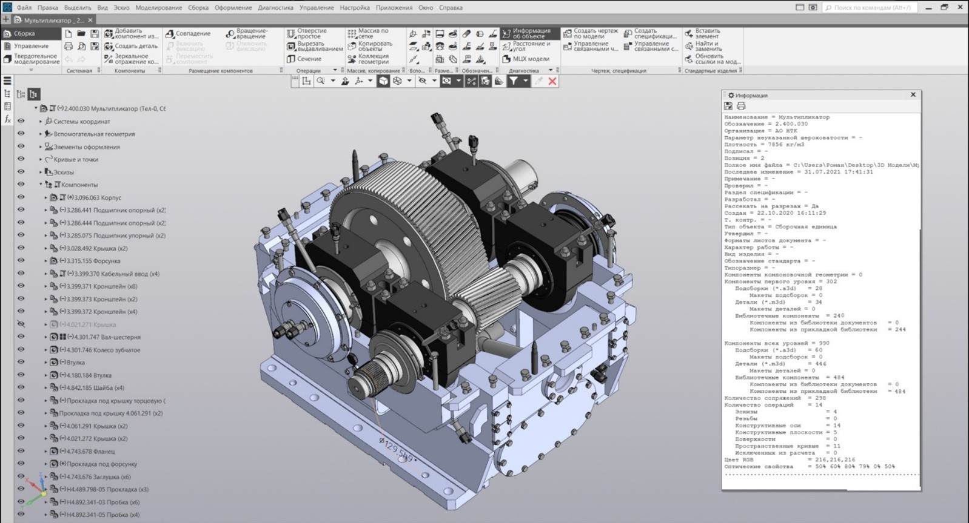The height and width of the screenshot is (523, 969).
Task: Open the filter dropdown arrow in view toolbar
Action: click(x=526, y=81)
